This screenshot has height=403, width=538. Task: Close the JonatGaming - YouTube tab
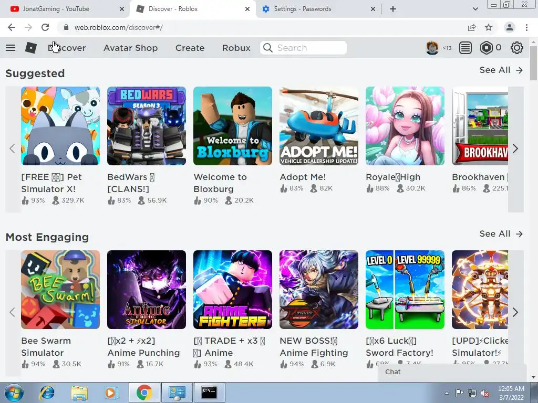[x=122, y=9]
